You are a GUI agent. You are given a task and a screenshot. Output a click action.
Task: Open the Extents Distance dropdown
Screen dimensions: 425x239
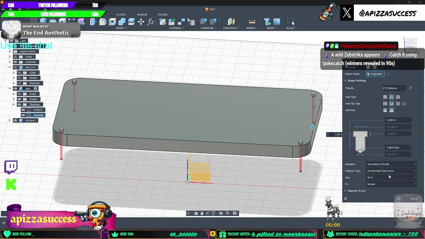coord(394,88)
